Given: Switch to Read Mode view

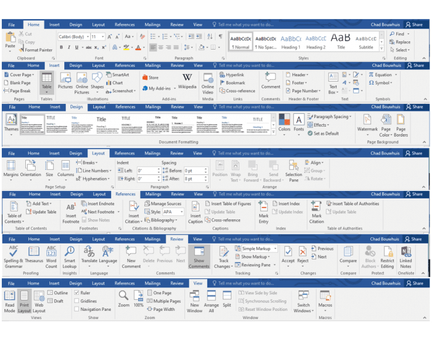Looking at the screenshot, I should coord(10,302).
